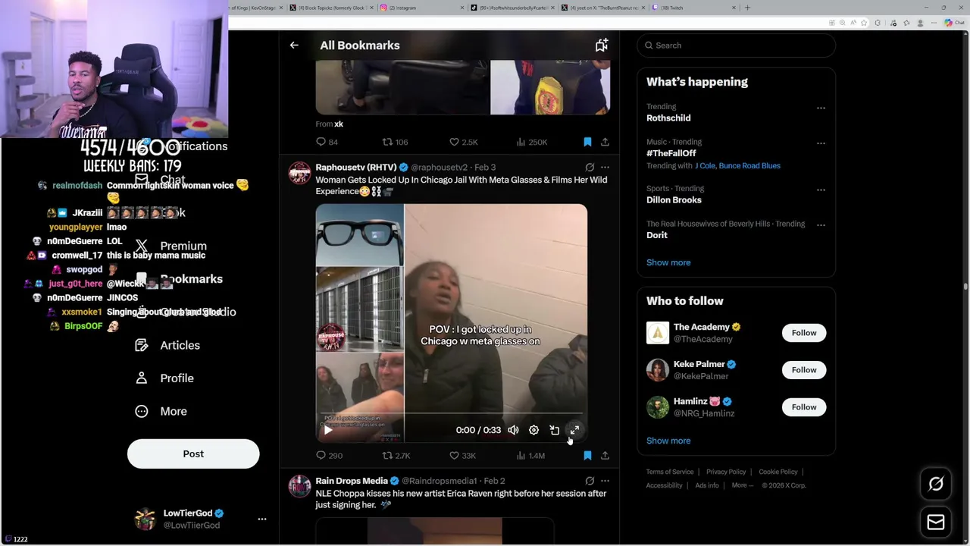The height and width of the screenshot is (546, 970).
Task: Seek on the video progress bar
Action: (451, 414)
